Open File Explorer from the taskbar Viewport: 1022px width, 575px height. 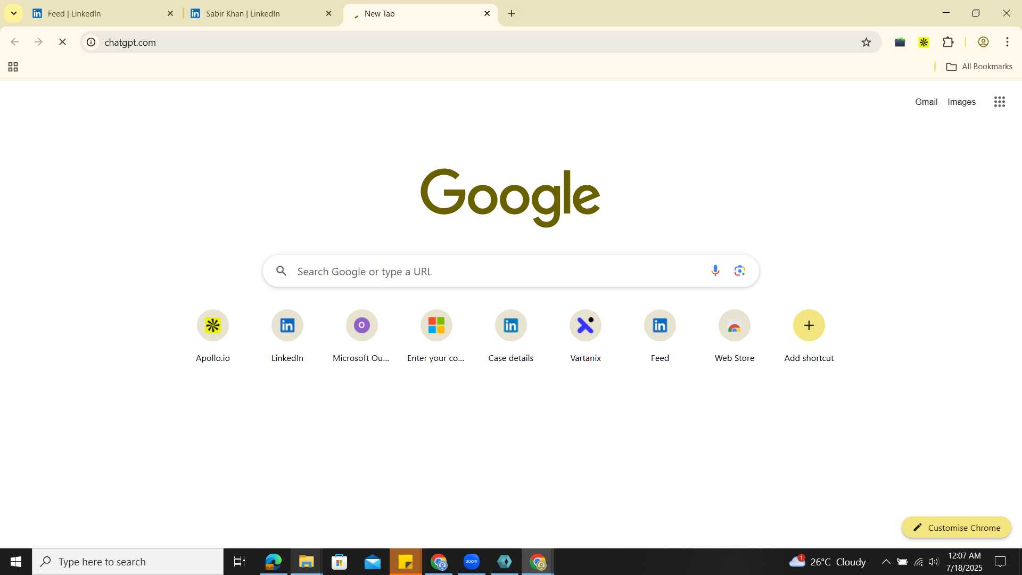click(306, 562)
